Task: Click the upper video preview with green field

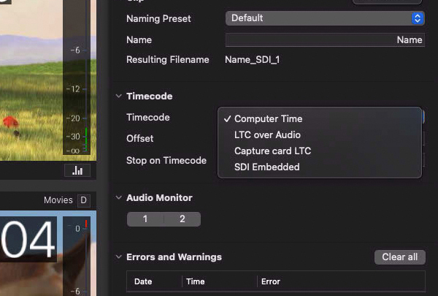Action: click(x=29, y=80)
